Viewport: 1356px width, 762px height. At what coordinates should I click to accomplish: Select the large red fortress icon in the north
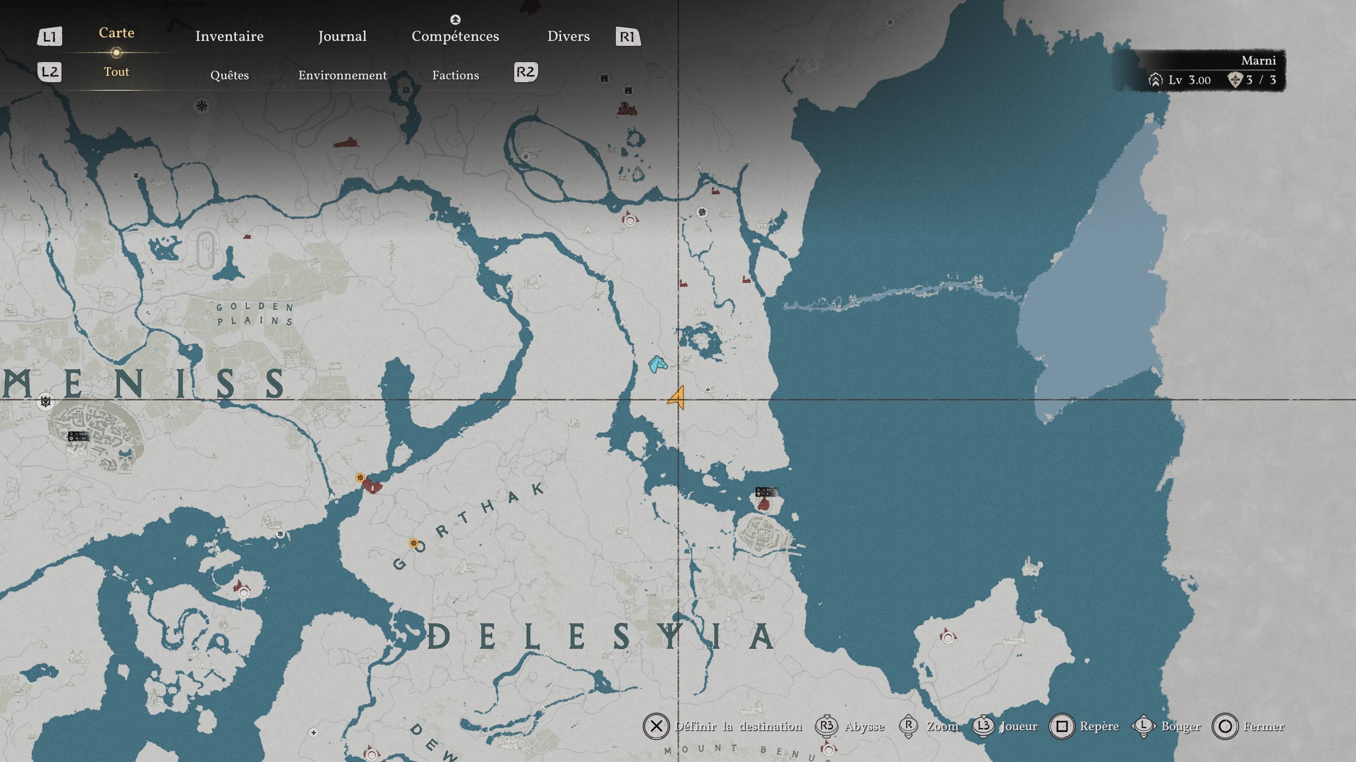click(626, 109)
